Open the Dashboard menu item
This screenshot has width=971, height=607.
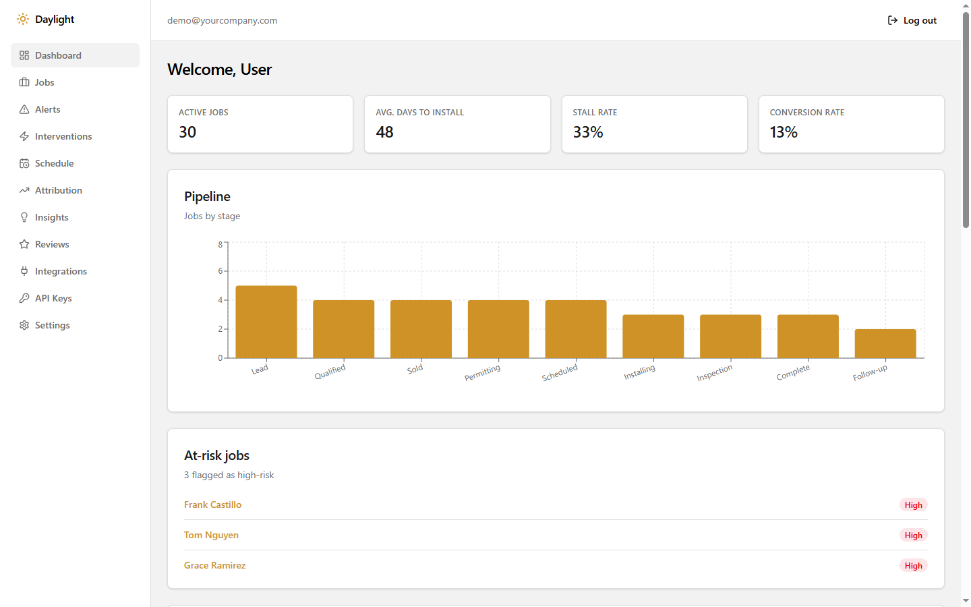[x=75, y=55]
